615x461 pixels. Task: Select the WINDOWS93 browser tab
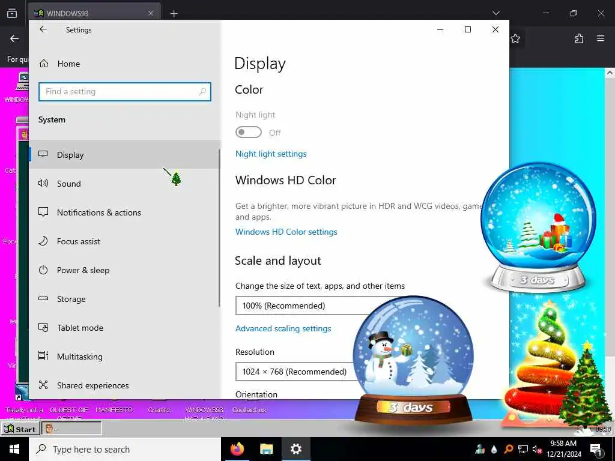coord(94,13)
